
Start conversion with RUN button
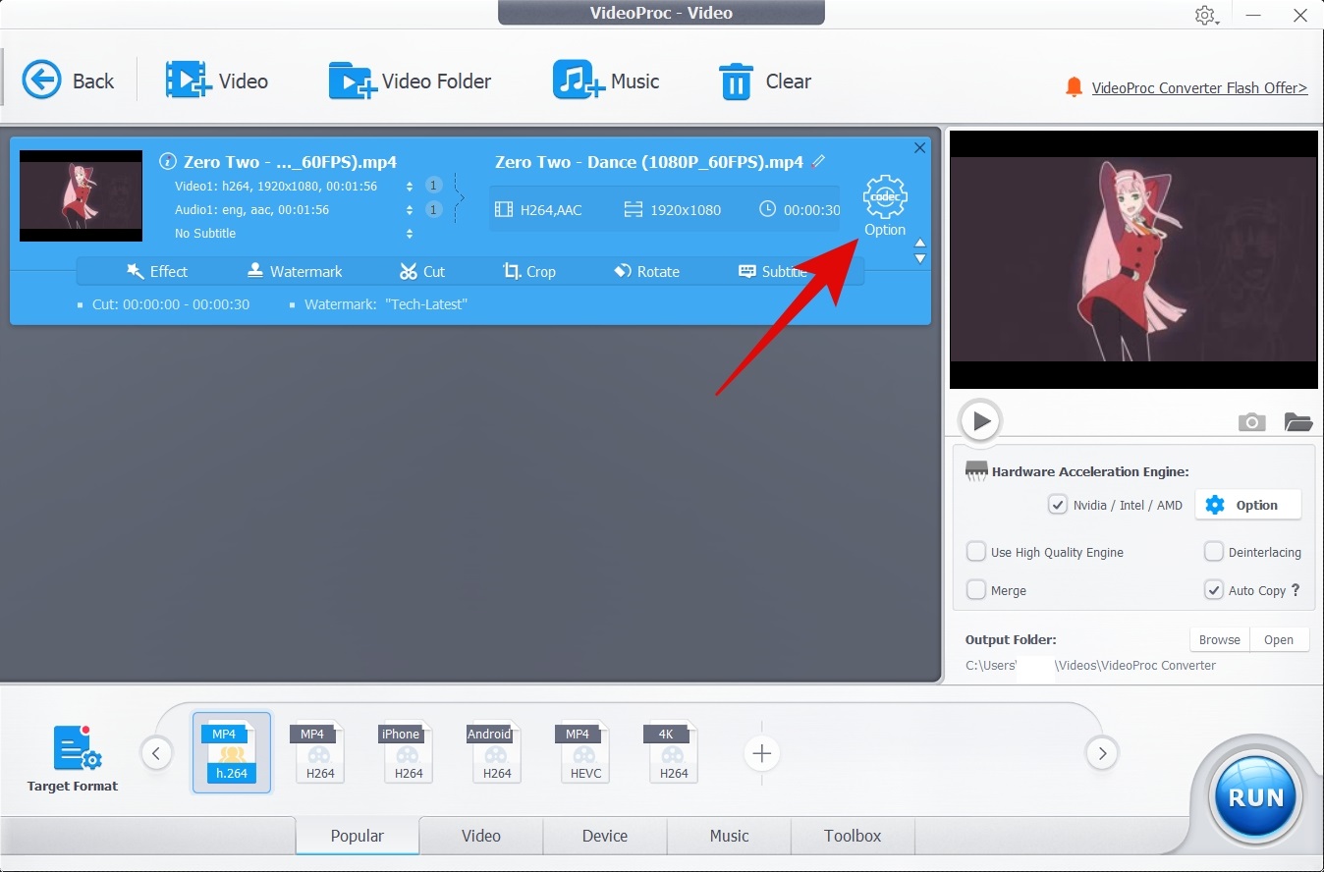(1256, 796)
